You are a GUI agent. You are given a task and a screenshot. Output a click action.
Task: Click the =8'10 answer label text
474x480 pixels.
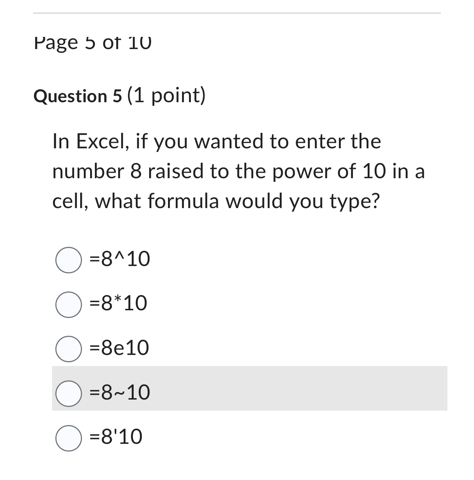116,437
